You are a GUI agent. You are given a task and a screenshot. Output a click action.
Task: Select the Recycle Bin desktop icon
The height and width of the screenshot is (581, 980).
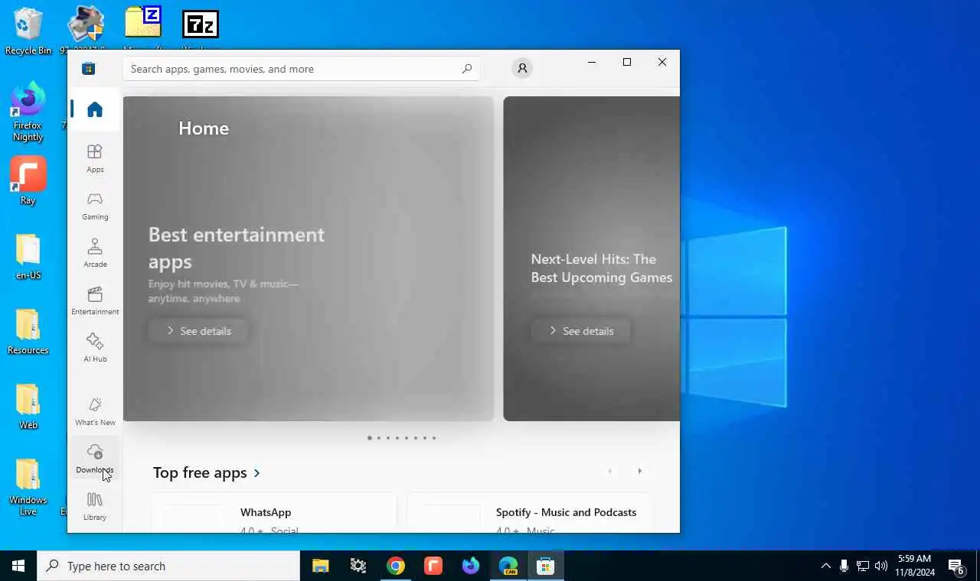tap(28, 32)
